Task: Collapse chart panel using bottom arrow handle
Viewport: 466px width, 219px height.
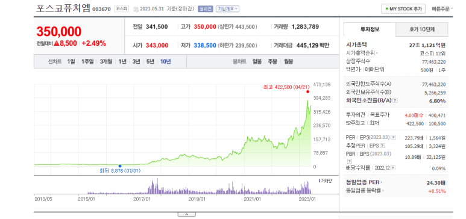Action: click(x=187, y=214)
